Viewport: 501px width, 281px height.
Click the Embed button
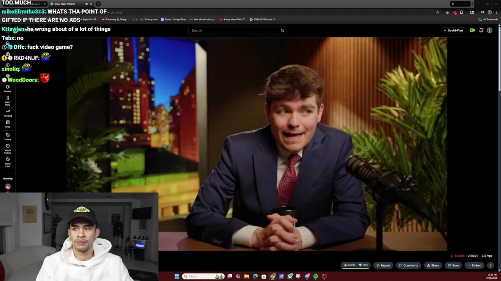[474, 265]
